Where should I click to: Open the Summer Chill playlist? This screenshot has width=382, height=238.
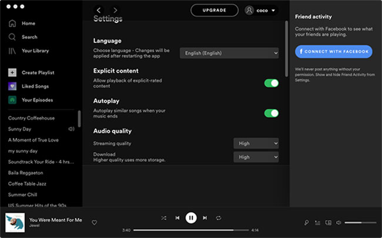pyautogui.click(x=23, y=195)
